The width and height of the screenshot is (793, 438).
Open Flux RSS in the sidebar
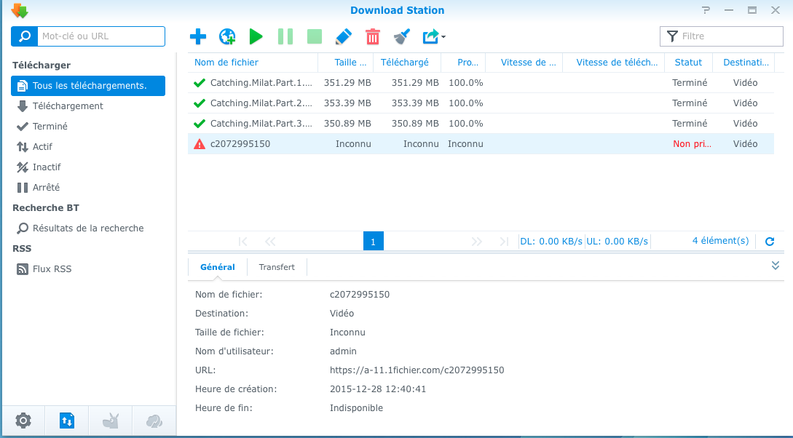52,269
